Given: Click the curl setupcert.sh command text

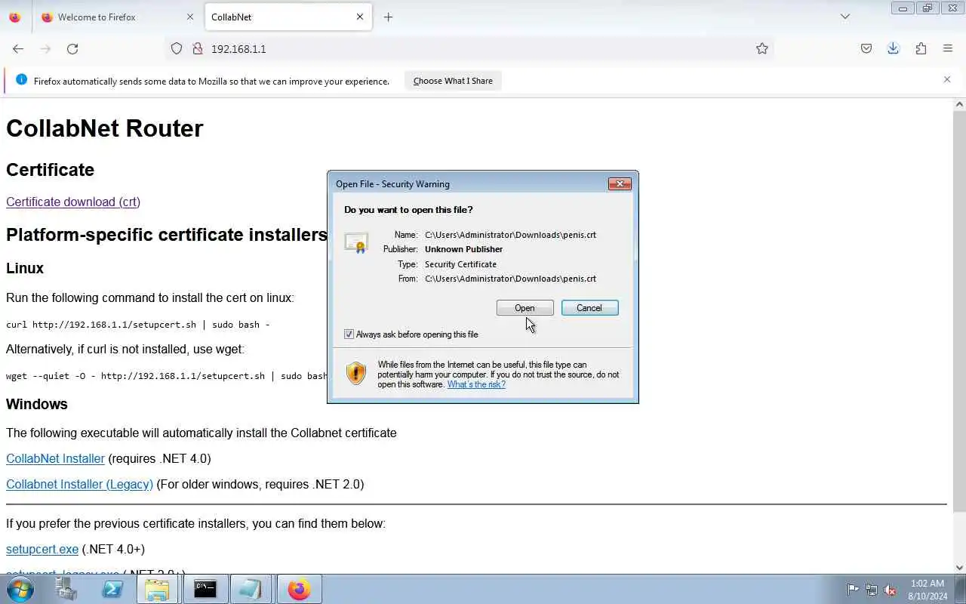Looking at the screenshot, I should click(x=138, y=325).
